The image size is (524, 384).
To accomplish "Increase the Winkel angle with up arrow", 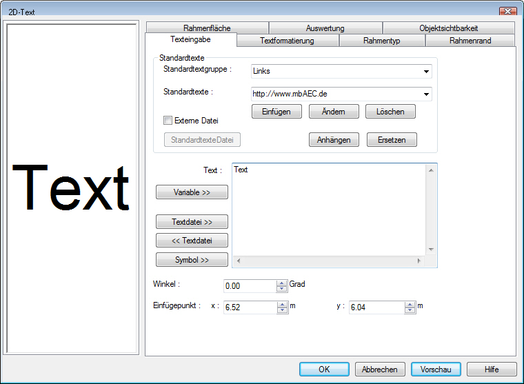I will pyautogui.click(x=282, y=283).
